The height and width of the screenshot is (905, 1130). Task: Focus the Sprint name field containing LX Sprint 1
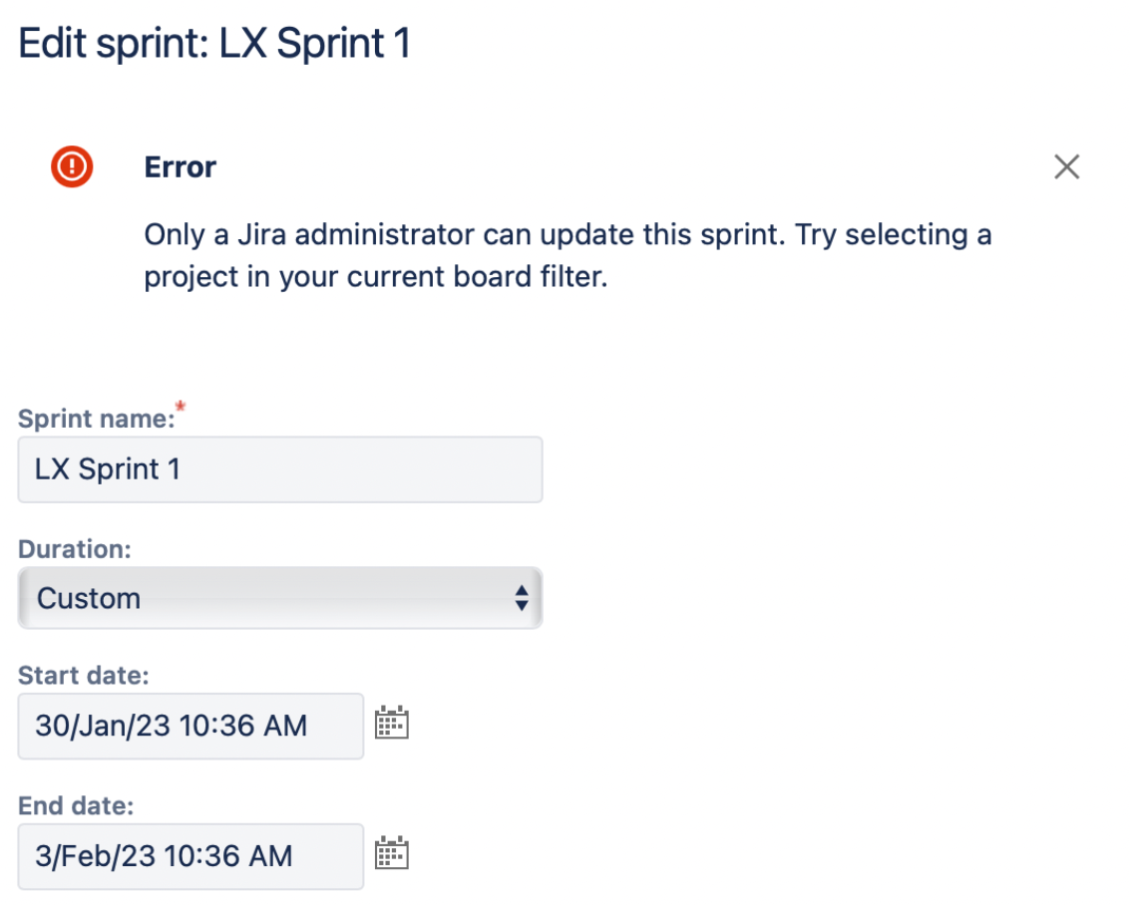[x=280, y=469]
